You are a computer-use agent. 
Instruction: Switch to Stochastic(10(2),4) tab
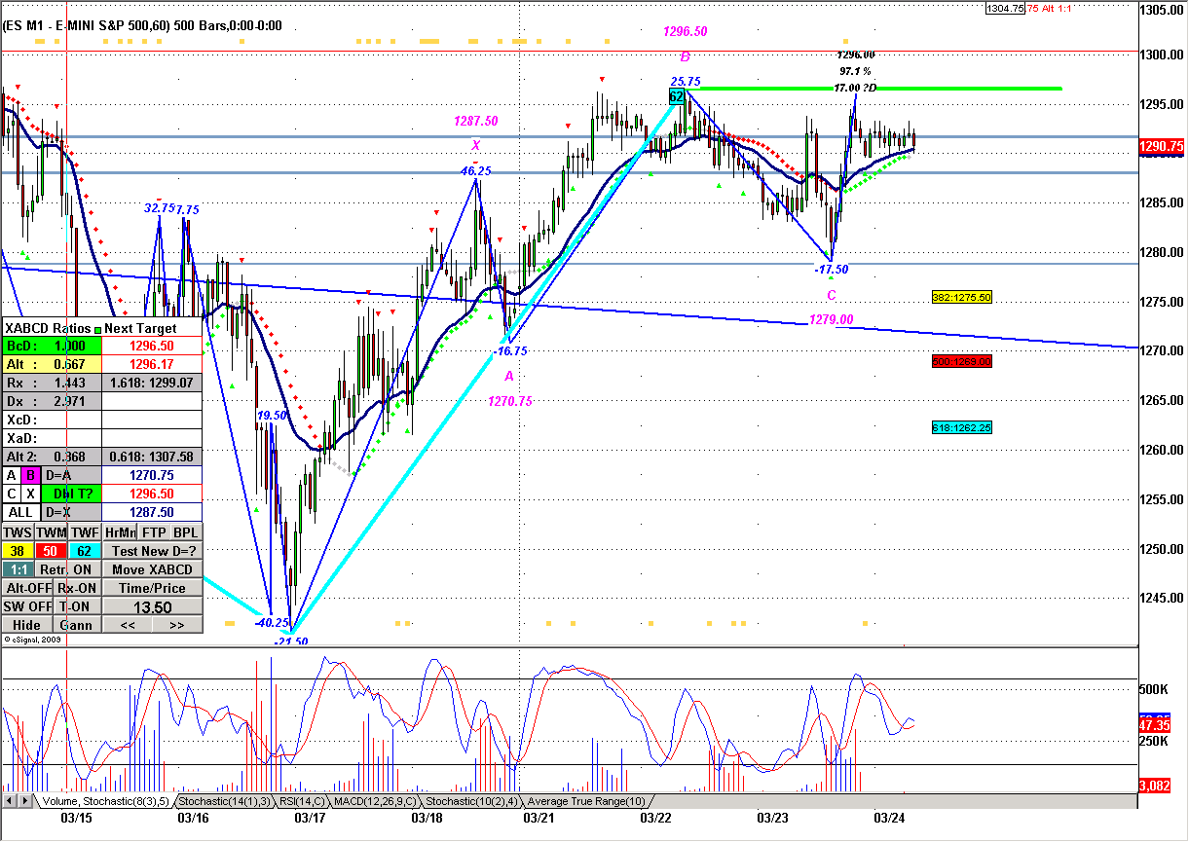(471, 801)
